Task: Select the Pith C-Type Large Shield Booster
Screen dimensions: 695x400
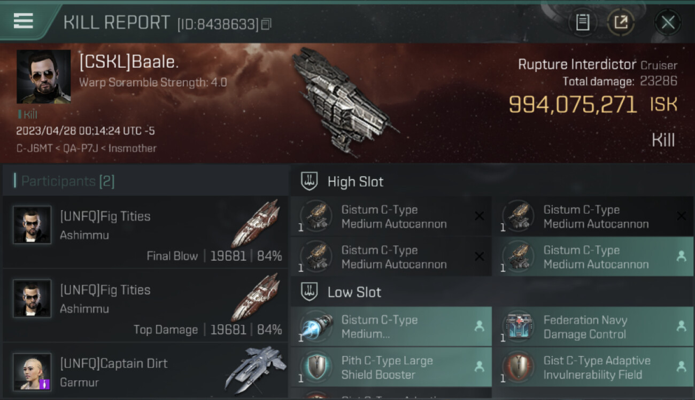Action: coord(391,367)
